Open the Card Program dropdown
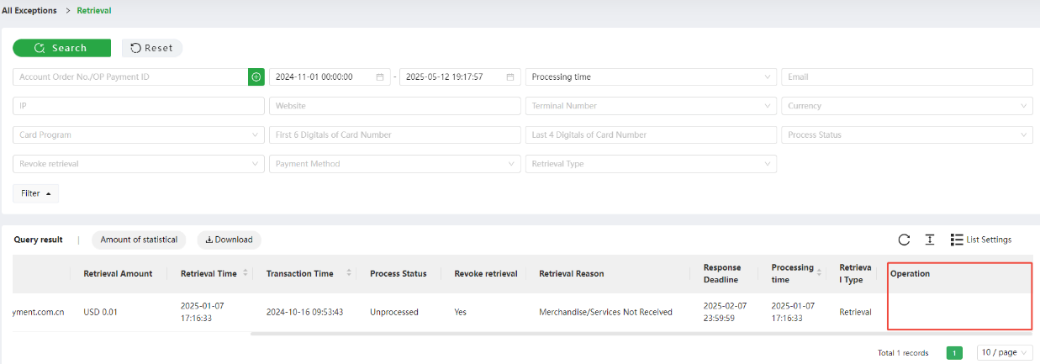The image size is (1040, 364). [139, 135]
